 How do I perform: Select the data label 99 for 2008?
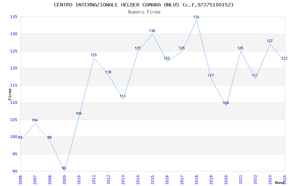pos(49,137)
